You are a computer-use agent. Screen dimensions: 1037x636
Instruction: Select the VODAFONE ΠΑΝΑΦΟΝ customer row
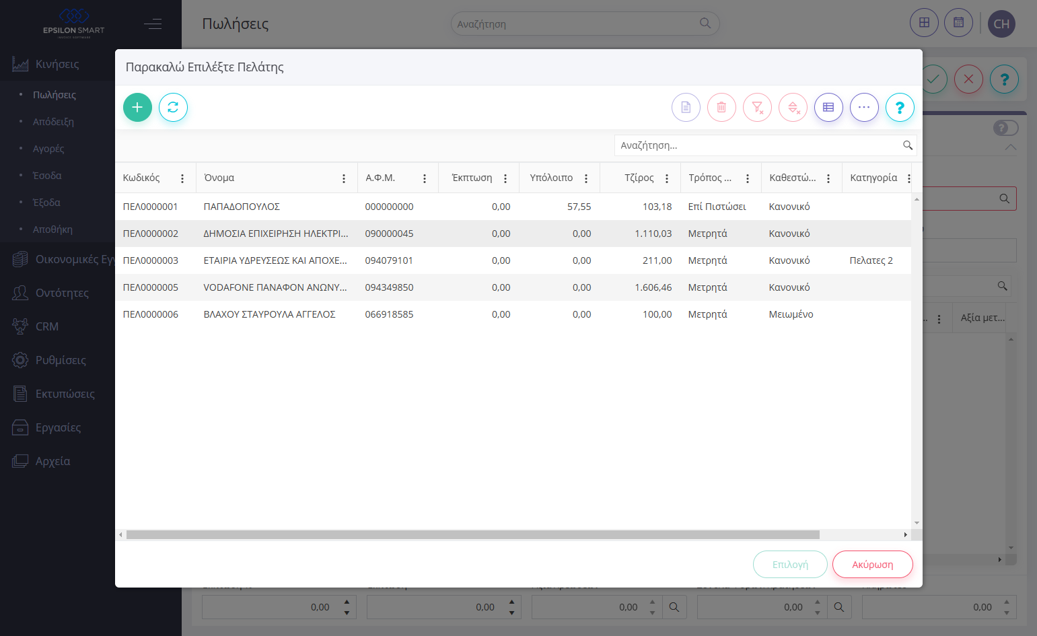click(x=513, y=287)
